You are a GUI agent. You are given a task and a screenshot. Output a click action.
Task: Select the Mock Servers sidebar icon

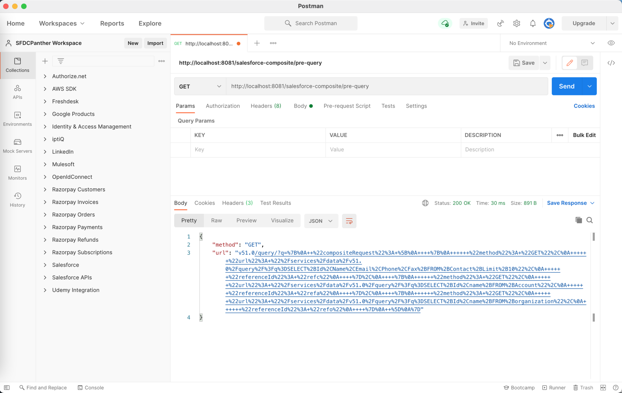point(17,146)
